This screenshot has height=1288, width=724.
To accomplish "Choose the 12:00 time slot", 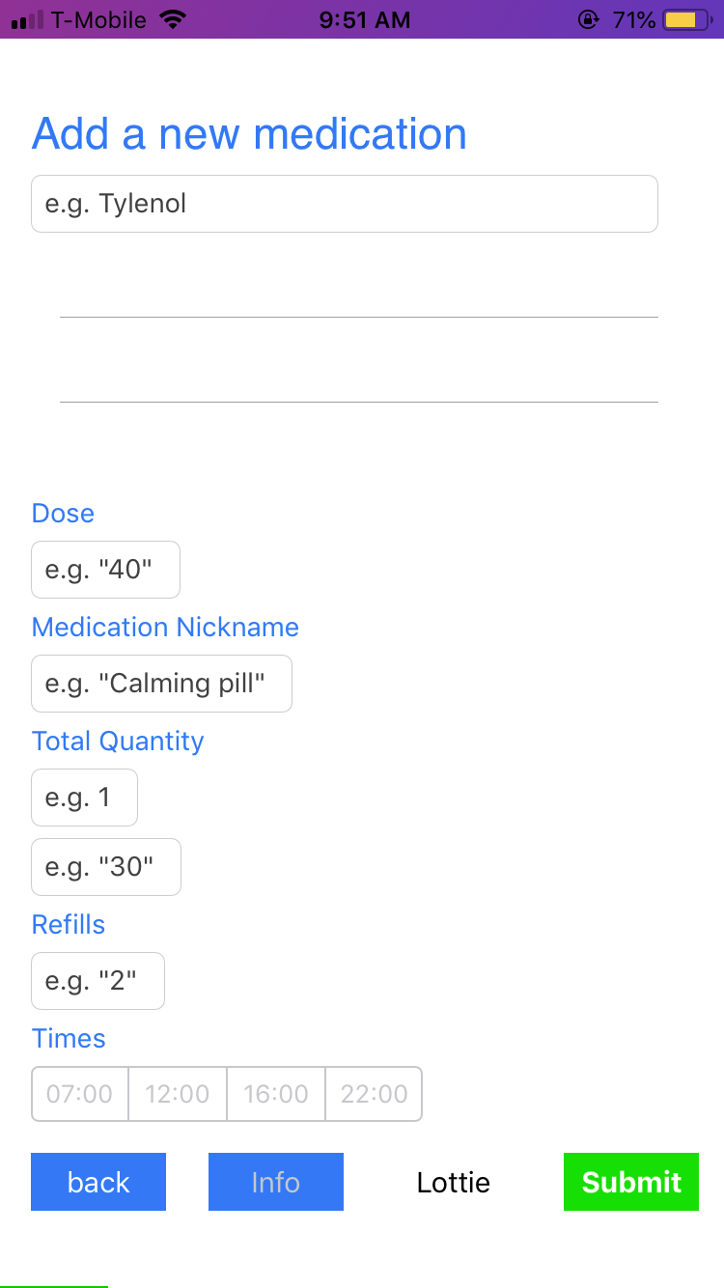I will point(178,1094).
